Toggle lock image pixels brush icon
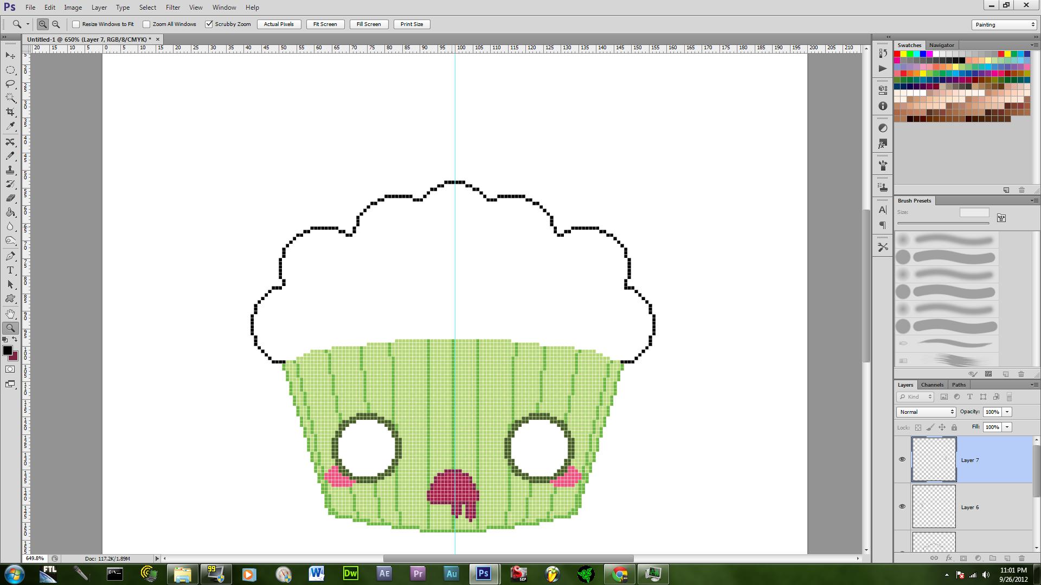This screenshot has width=1041, height=585. pyautogui.click(x=930, y=427)
